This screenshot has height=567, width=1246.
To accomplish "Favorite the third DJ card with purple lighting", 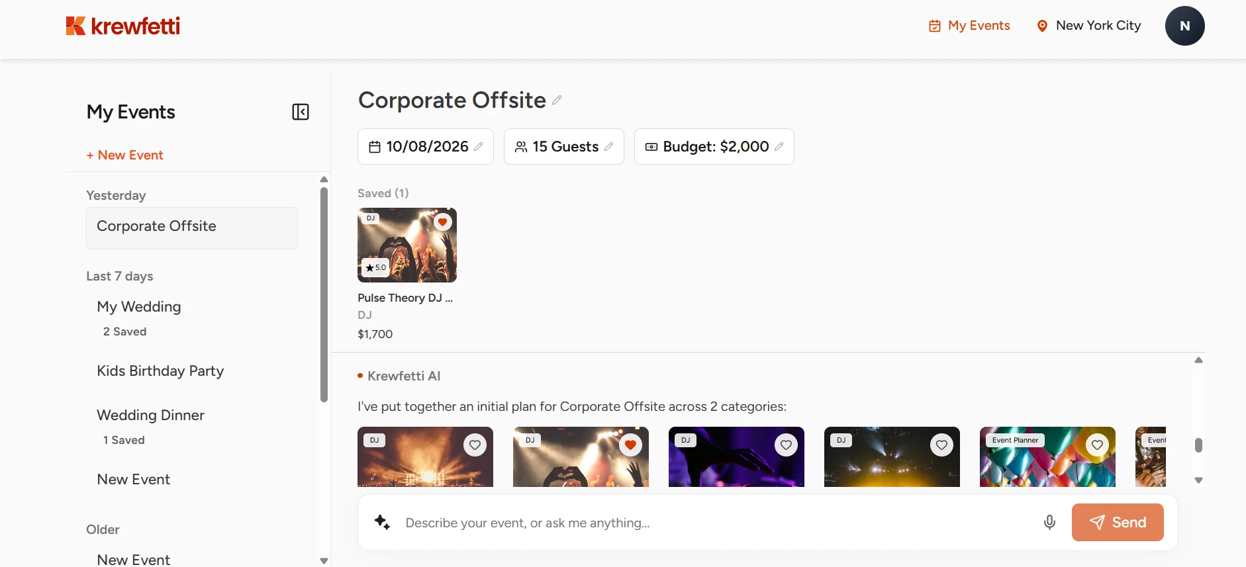I will [x=786, y=445].
